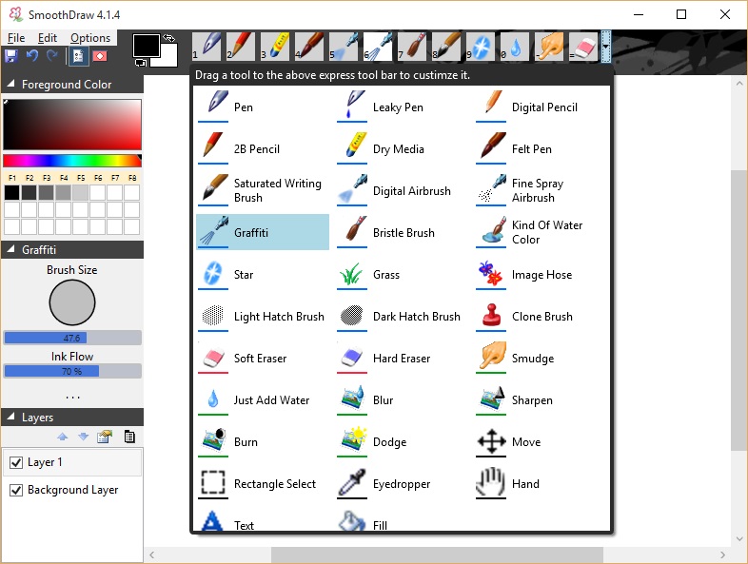Select the Blur tool

[x=402, y=400]
